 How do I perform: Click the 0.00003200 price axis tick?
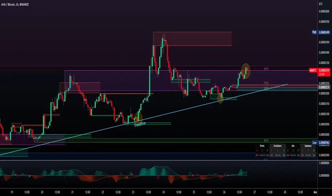(324, 93)
